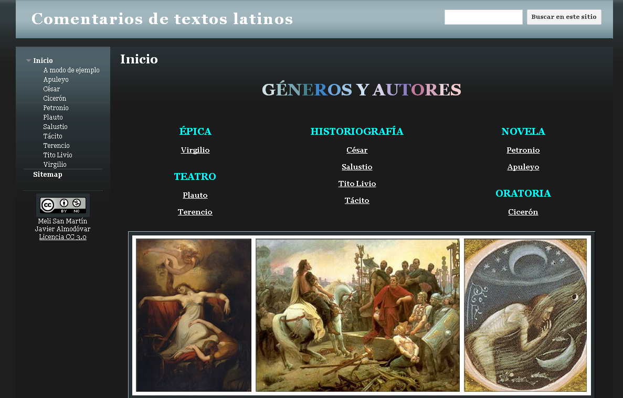The height and width of the screenshot is (398, 623).
Task: Click the Virgilio link under ÉPICA
Action: (195, 150)
